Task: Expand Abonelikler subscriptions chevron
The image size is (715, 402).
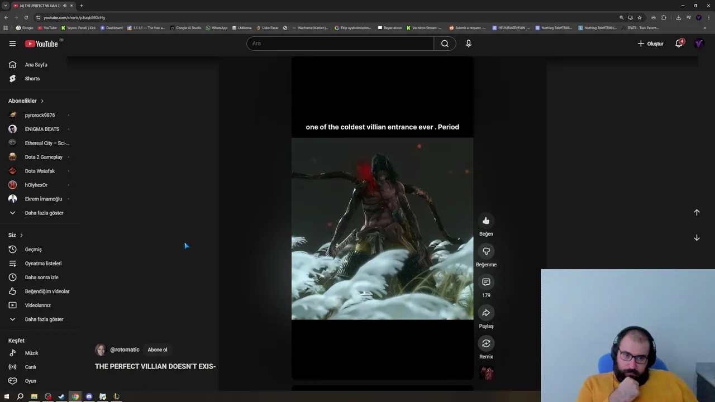Action: pos(42,101)
